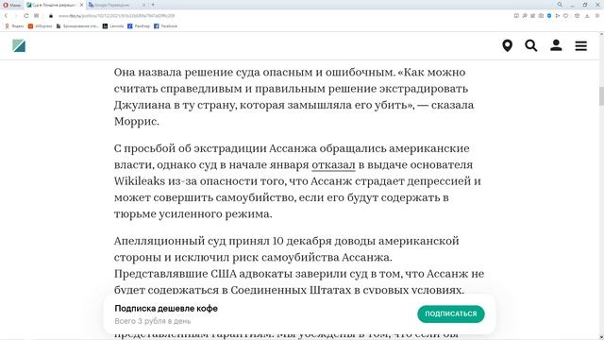The image size is (604, 340).
Task: Open site search magnifier in header
Action: tap(531, 45)
